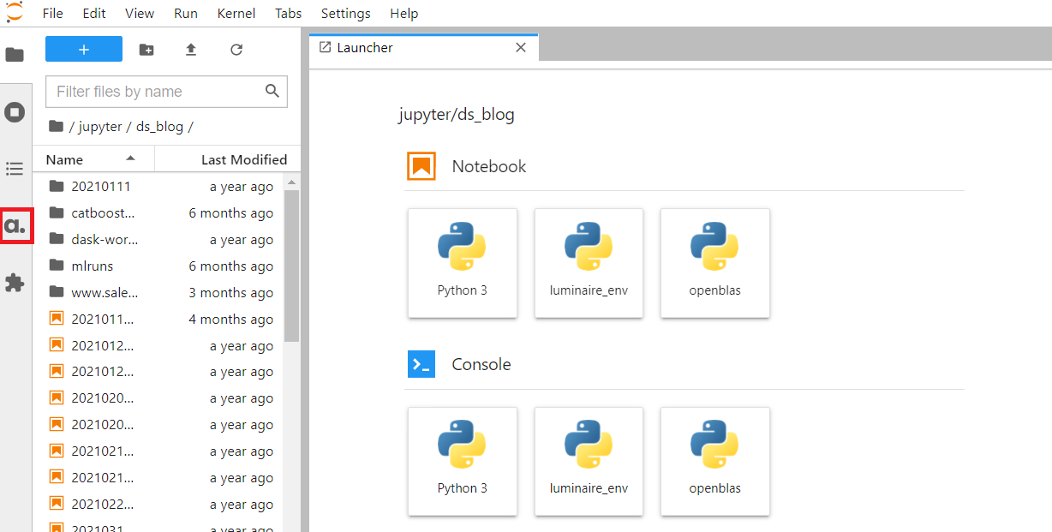This screenshot has height=532, width=1052.
Task: Launch a luminaire_env notebook
Action: click(x=589, y=263)
